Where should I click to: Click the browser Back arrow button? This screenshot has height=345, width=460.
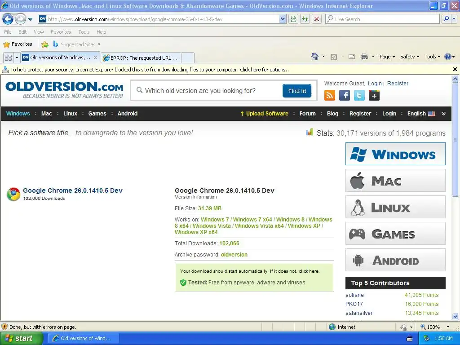(x=8, y=19)
